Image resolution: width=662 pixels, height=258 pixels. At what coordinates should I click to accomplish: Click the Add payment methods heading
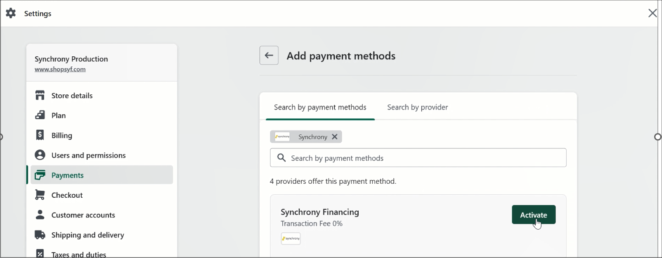coord(341,55)
